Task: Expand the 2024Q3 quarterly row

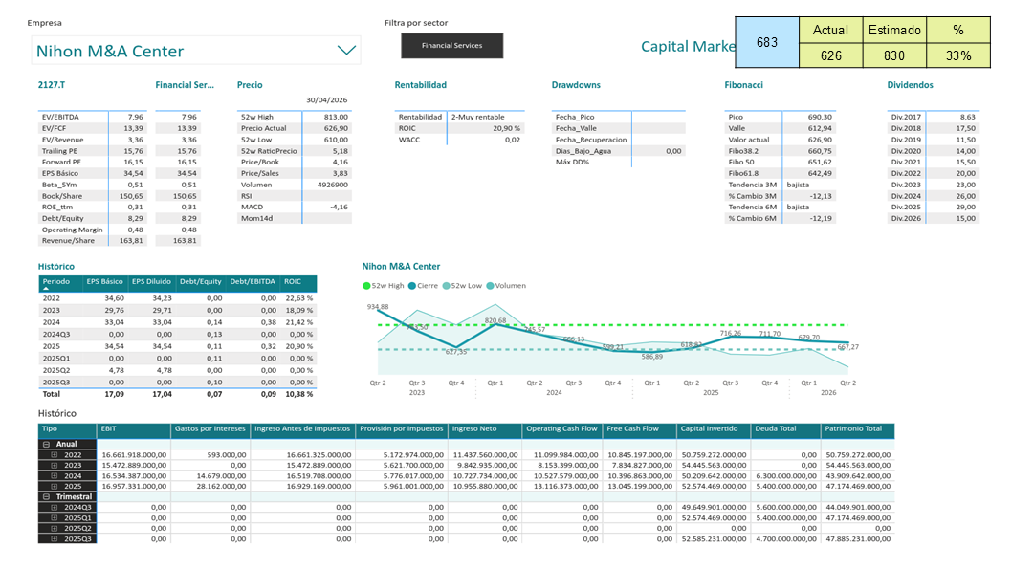Action: click(x=55, y=508)
